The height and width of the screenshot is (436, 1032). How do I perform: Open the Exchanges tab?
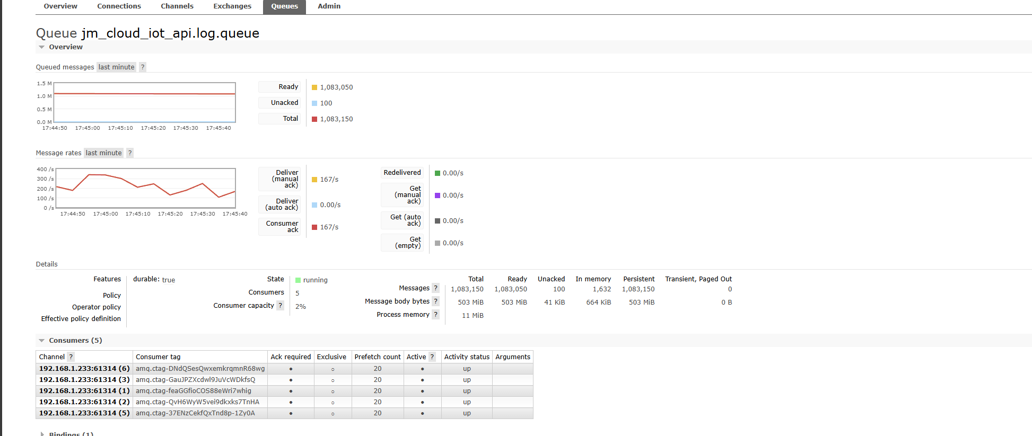pos(232,6)
